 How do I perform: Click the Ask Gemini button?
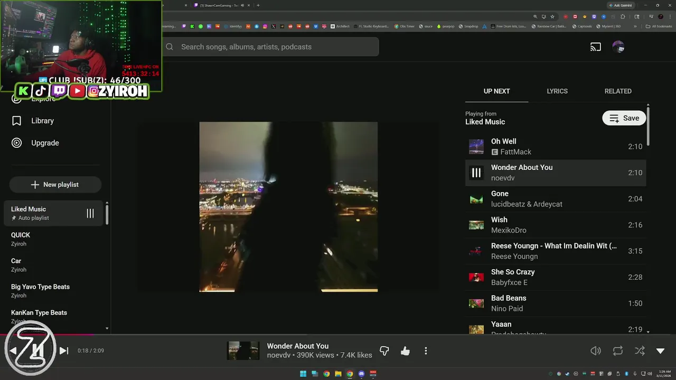point(621,5)
